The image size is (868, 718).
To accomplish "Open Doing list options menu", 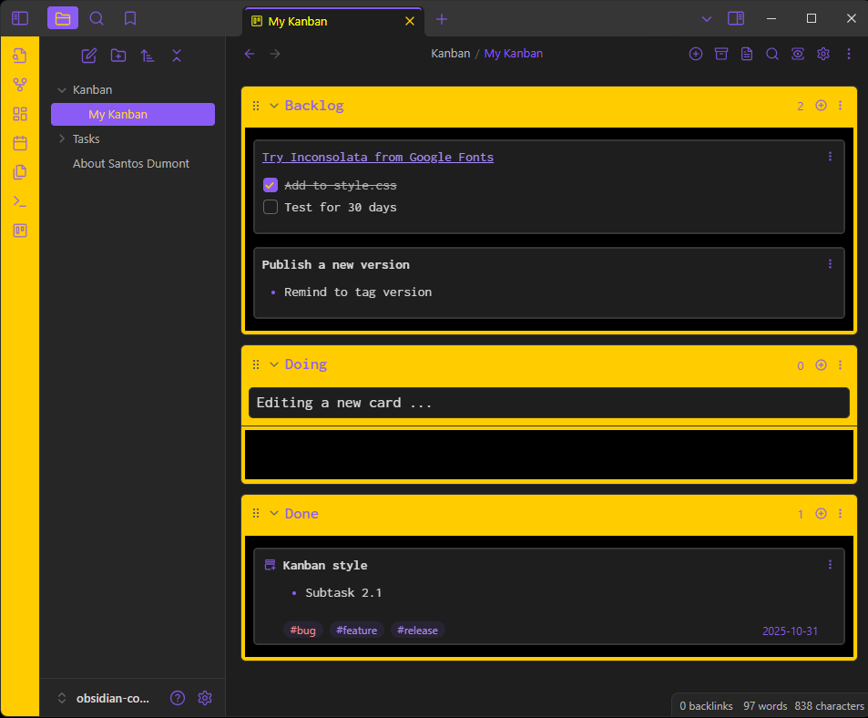I will point(841,364).
